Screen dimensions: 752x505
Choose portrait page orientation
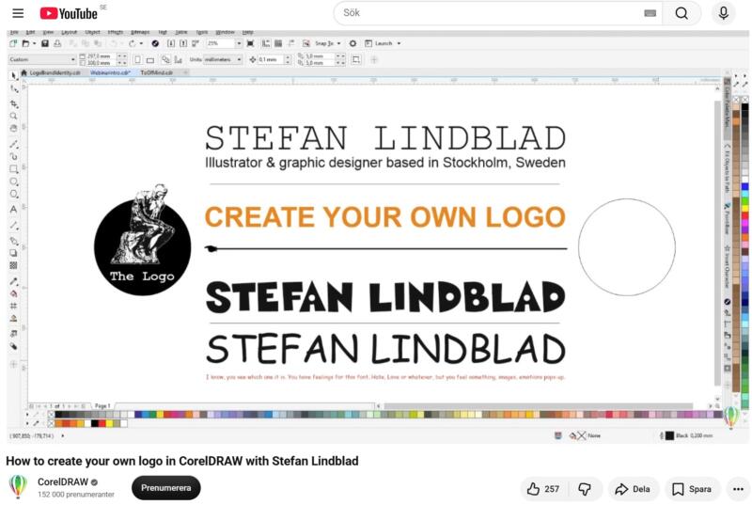click(x=137, y=60)
